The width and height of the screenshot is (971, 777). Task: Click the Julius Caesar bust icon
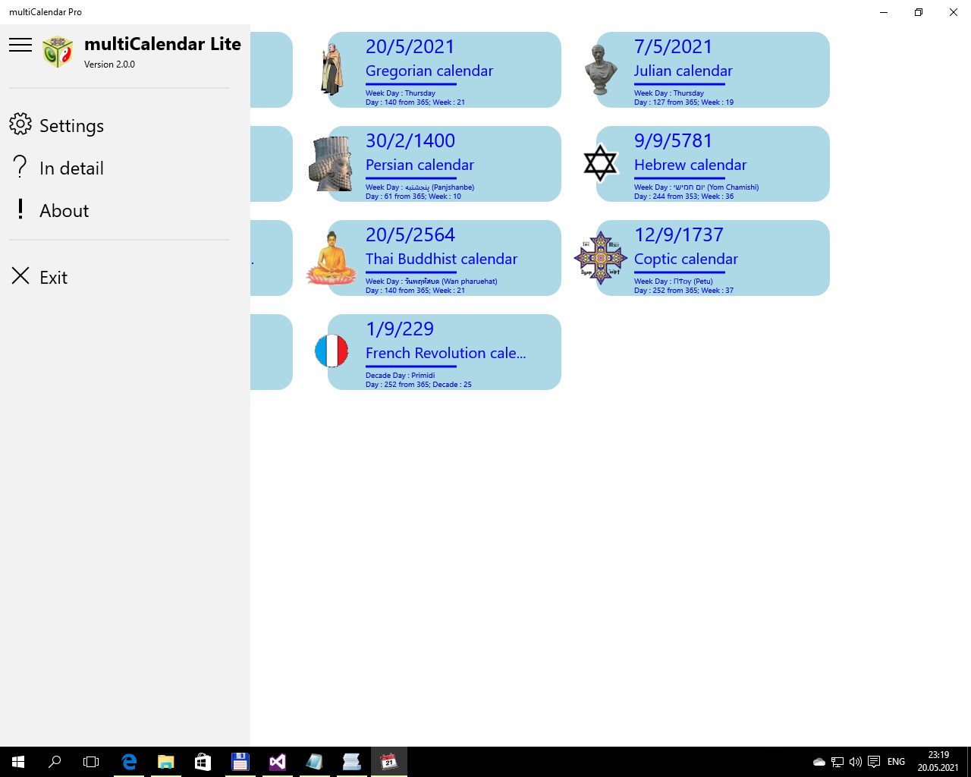pyautogui.click(x=601, y=70)
